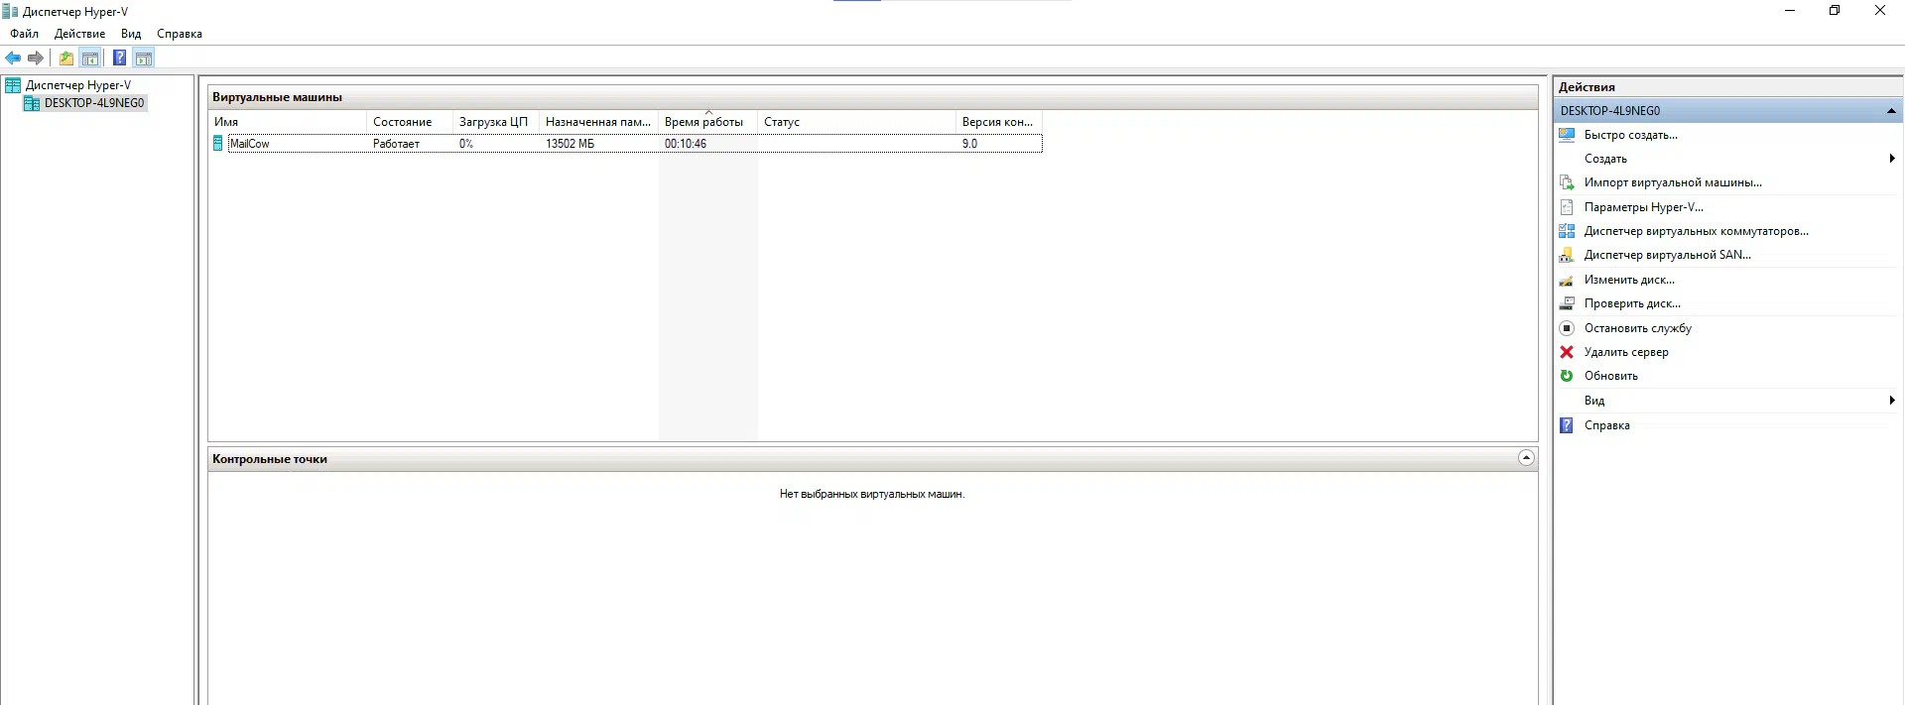Click the DESKTOP-4L9NEG0 Actions section header
Screen dimensions: 1905x705
[1728, 111]
